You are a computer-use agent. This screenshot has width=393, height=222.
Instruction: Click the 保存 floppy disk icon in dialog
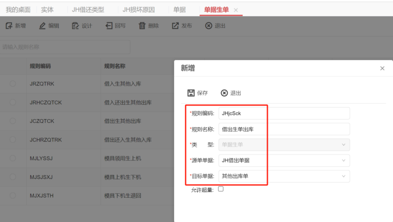pyautogui.click(x=191, y=93)
